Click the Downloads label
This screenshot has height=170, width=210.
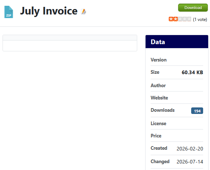click(163, 110)
